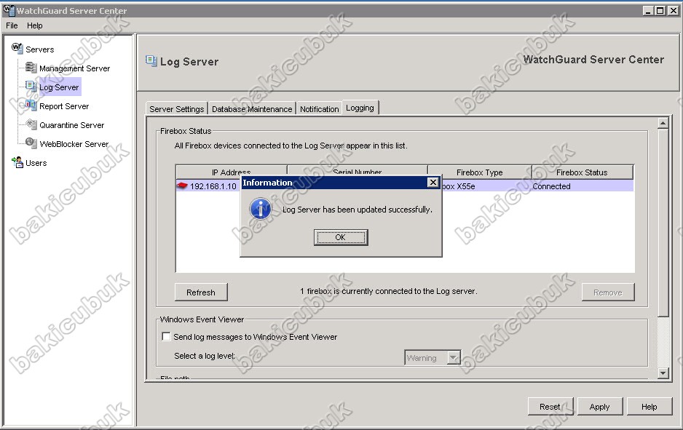Screen dimensions: 683x430
Task: Select the Servers root node
Action: point(39,49)
